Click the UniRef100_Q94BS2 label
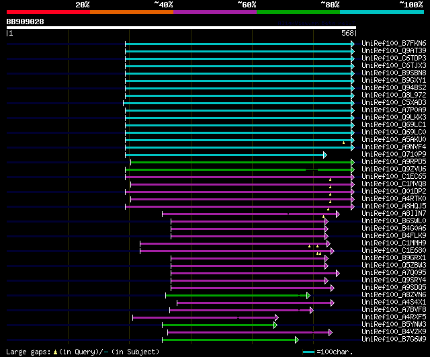Viewport: 430px width, 357px height. click(394, 88)
